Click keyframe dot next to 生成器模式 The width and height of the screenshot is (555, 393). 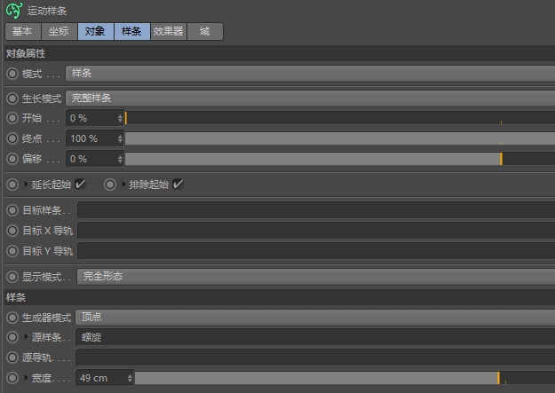tap(12, 317)
